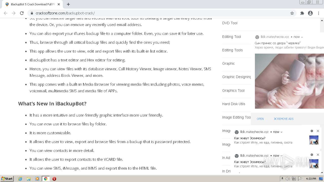Click 'It is more customizable.' bullet text

click(50, 133)
